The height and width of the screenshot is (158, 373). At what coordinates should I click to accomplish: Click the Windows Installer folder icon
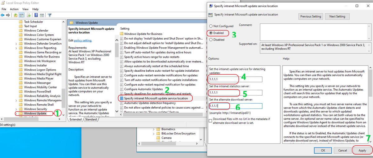(x=21, y=66)
